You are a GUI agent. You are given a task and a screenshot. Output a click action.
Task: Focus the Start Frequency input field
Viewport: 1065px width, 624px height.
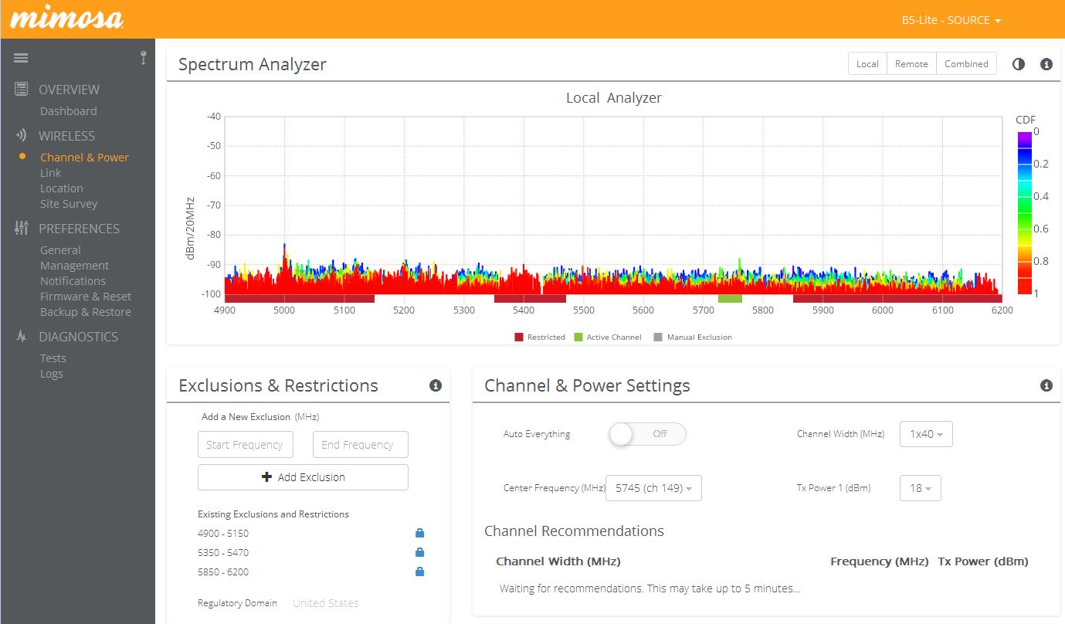click(246, 445)
